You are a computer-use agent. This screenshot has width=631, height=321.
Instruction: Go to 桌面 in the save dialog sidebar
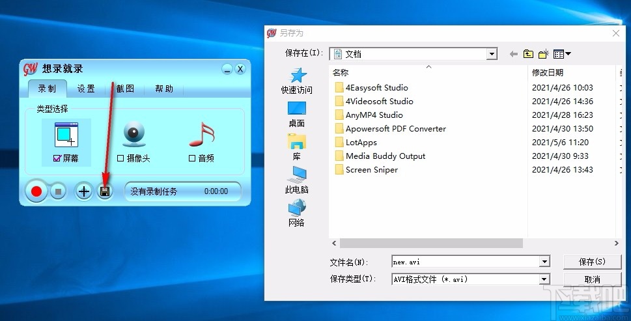296,114
